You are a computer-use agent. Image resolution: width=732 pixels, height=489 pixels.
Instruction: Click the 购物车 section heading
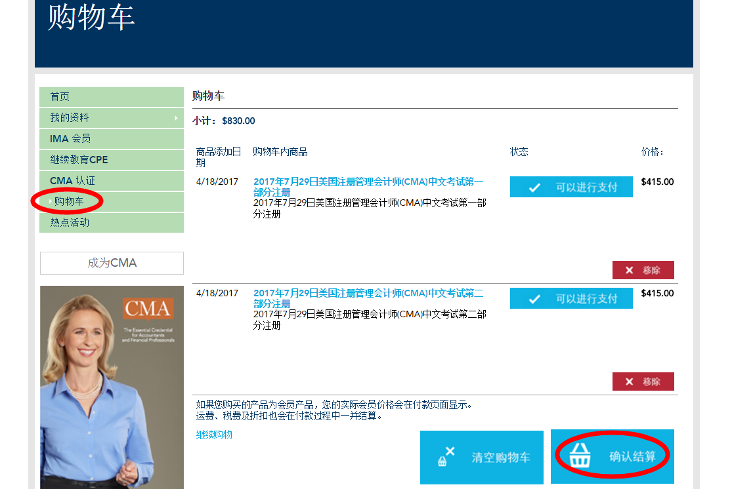click(x=208, y=96)
